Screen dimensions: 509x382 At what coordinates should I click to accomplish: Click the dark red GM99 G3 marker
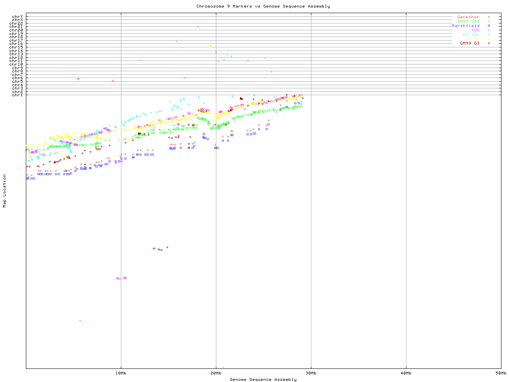(x=489, y=43)
